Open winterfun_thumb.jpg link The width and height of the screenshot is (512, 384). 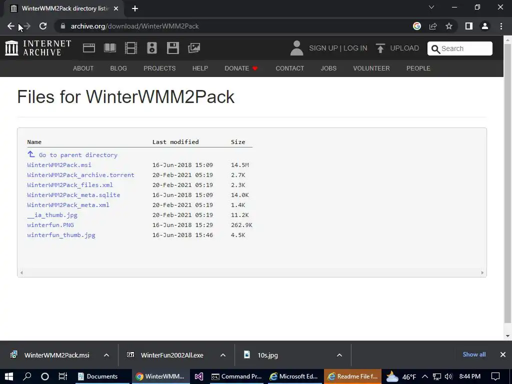pos(61,235)
